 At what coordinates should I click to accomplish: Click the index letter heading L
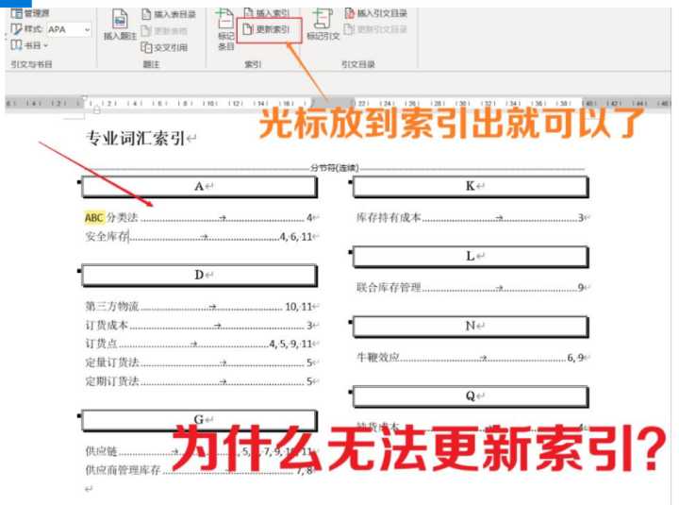click(471, 256)
